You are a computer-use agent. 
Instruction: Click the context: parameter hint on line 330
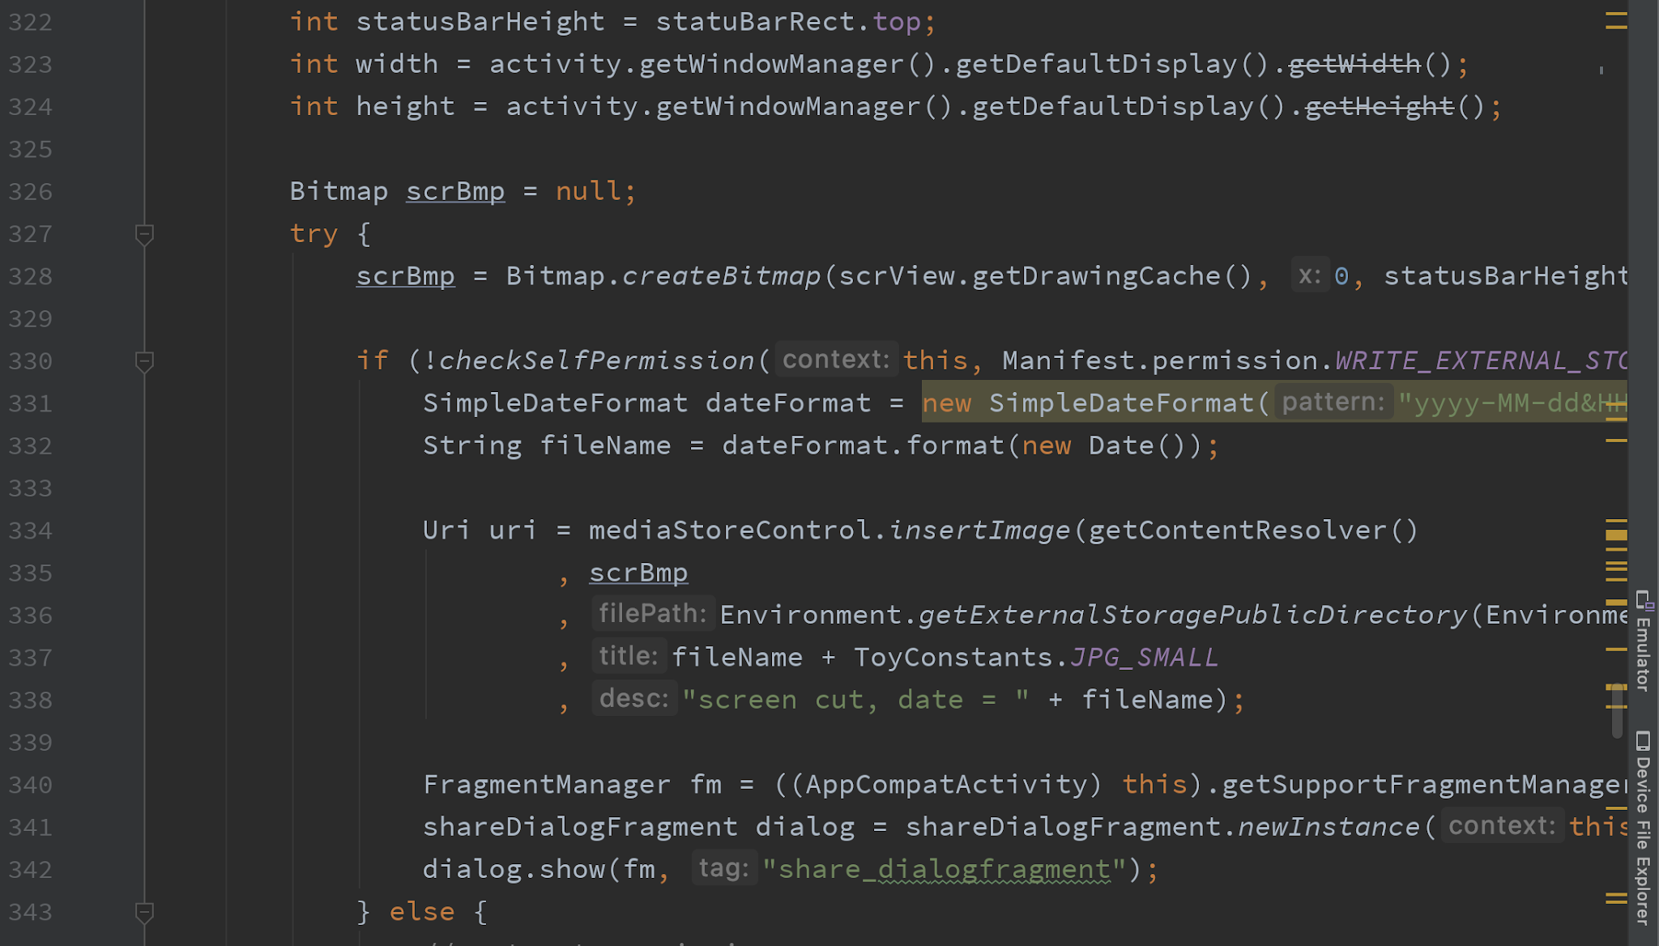pyautogui.click(x=835, y=359)
